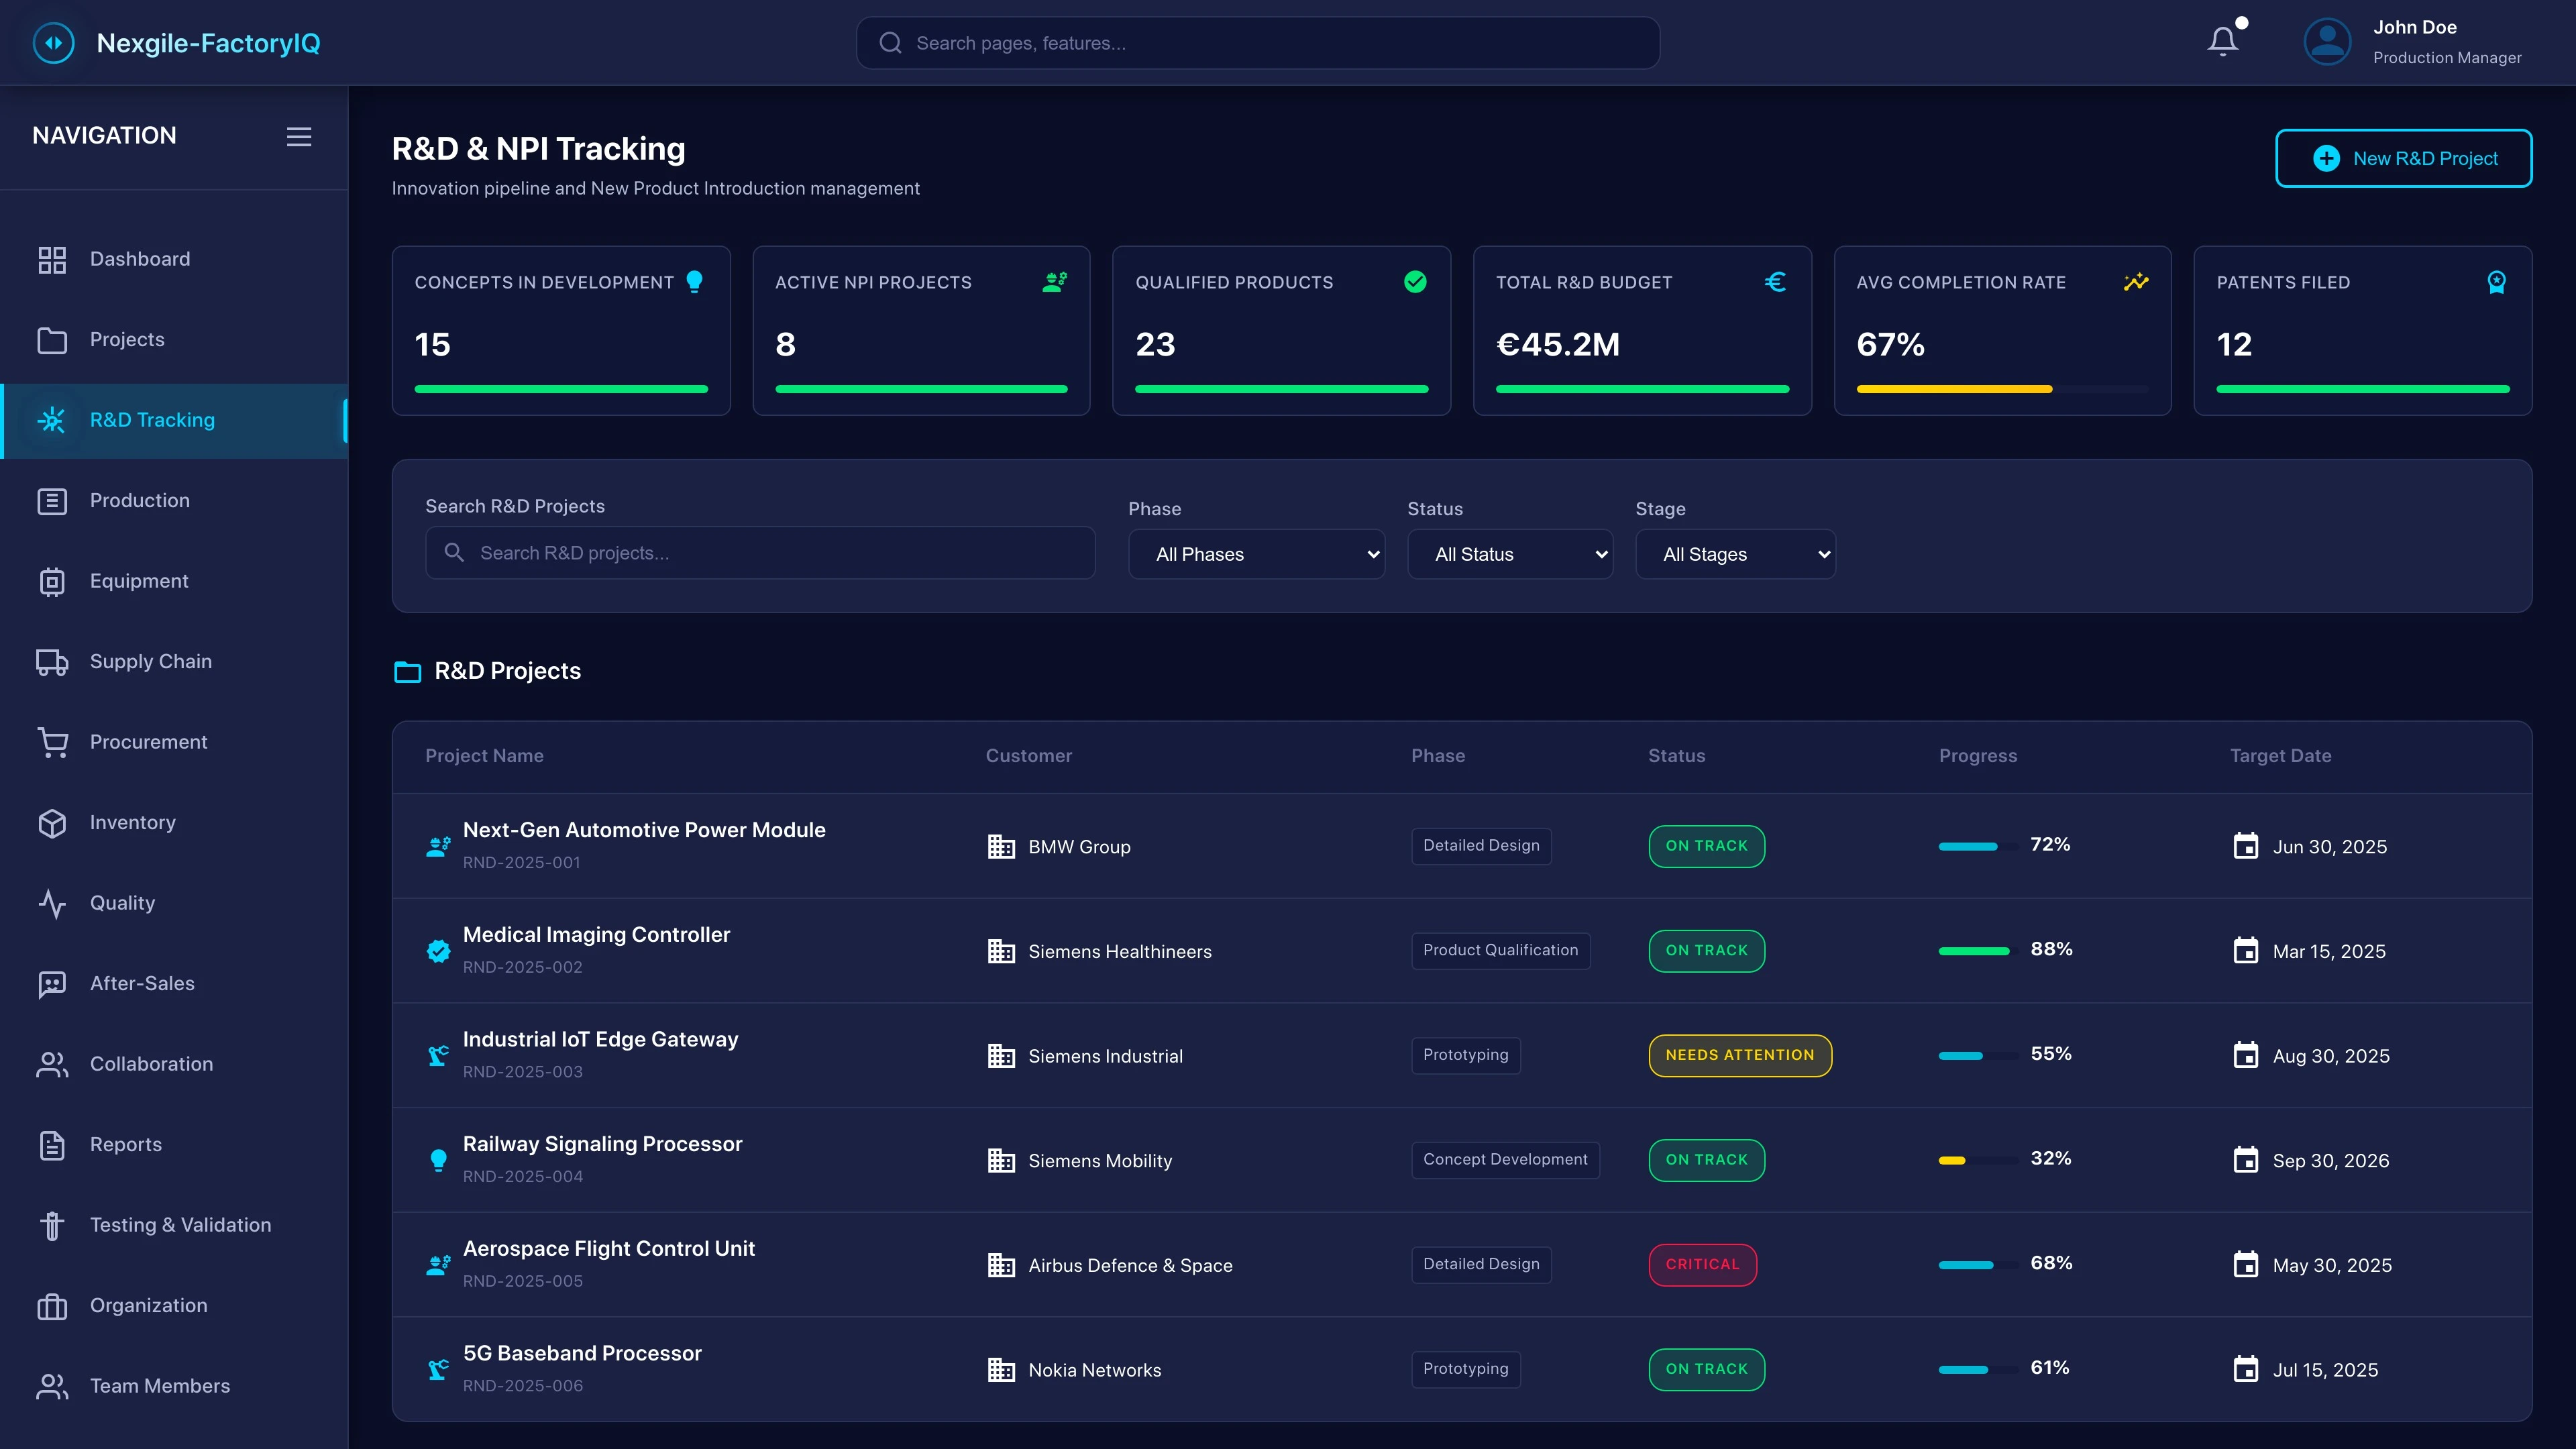This screenshot has width=2576, height=1449.
Task: Click the New R&D Project button
Action: [x=2404, y=158]
